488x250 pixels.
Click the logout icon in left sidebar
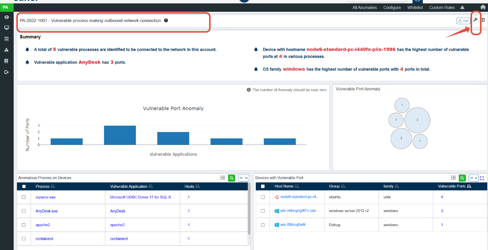(6, 72)
